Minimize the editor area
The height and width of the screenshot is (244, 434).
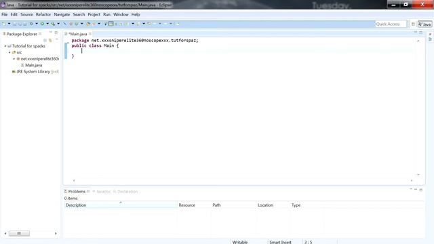[x=416, y=33]
